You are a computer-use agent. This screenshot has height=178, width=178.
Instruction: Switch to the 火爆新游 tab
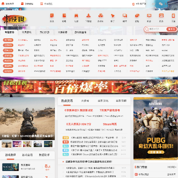click(63, 32)
